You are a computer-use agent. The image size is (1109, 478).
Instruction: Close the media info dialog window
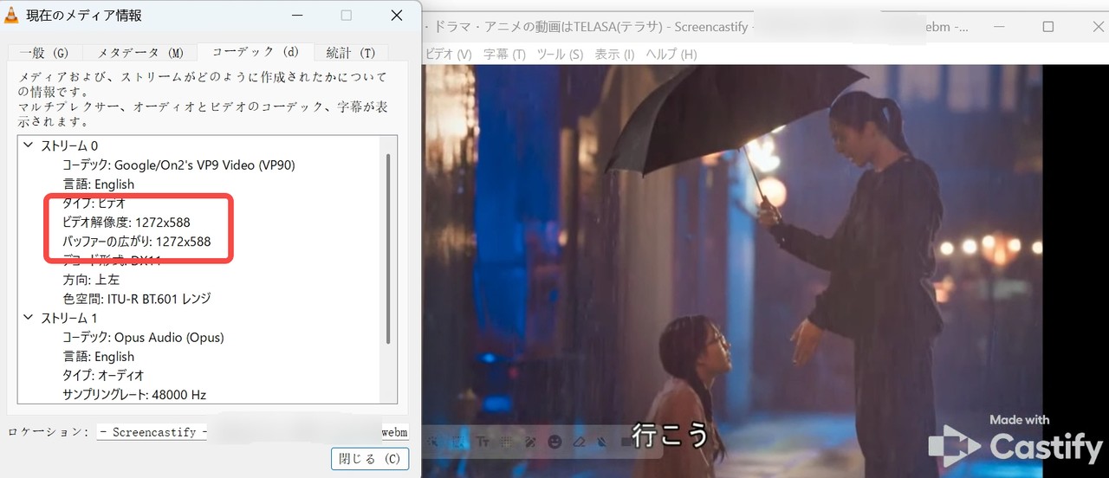tap(397, 16)
